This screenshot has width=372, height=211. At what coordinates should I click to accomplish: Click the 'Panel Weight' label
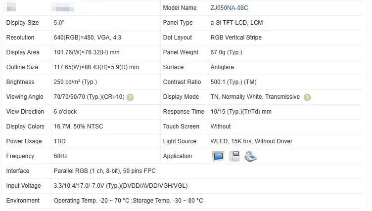tap(181, 52)
